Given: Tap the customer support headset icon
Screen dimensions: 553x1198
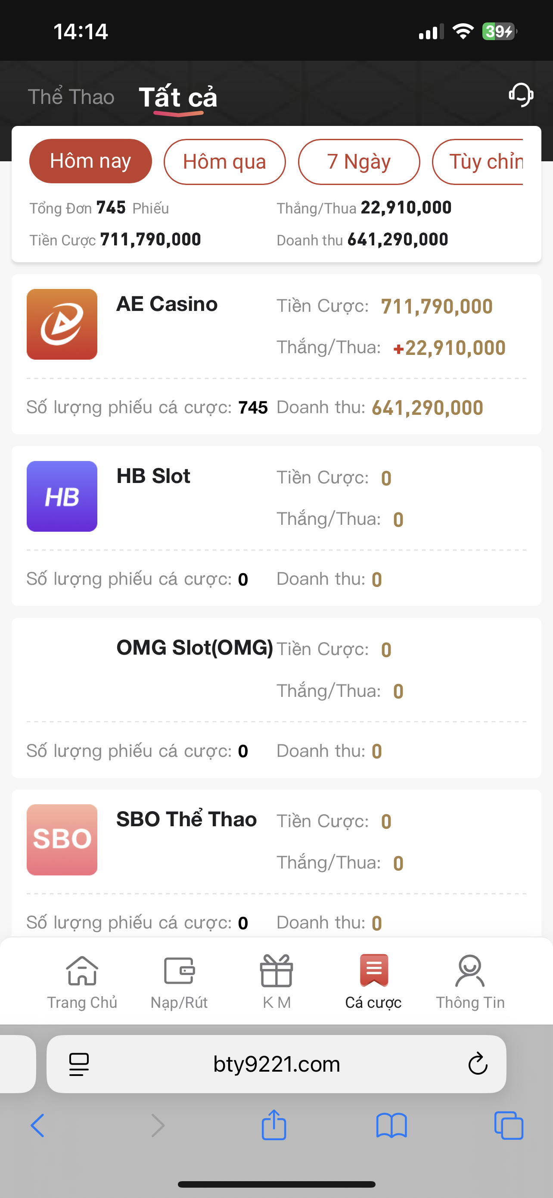Looking at the screenshot, I should [x=521, y=95].
